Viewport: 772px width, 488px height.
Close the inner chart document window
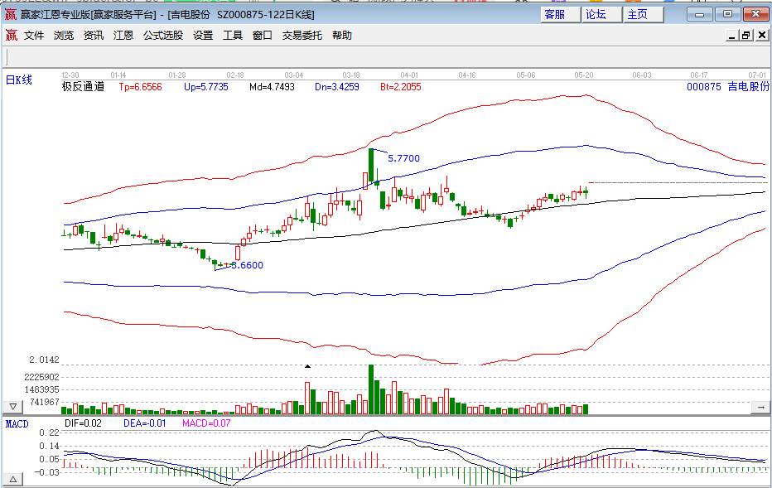tap(760, 35)
